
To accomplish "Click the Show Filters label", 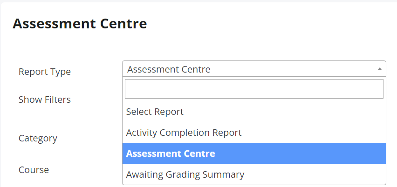I will 45,100.
